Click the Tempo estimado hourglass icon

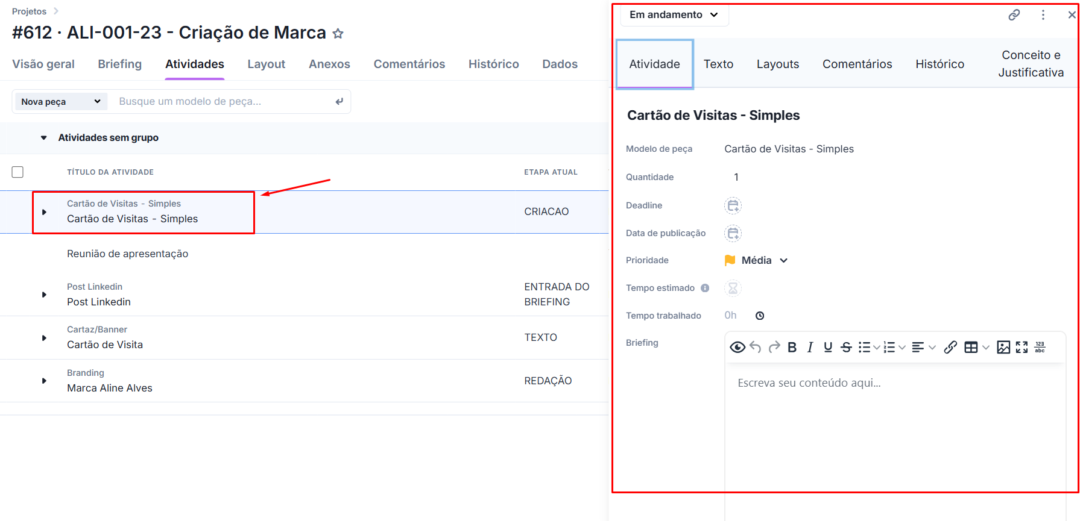pyautogui.click(x=733, y=288)
